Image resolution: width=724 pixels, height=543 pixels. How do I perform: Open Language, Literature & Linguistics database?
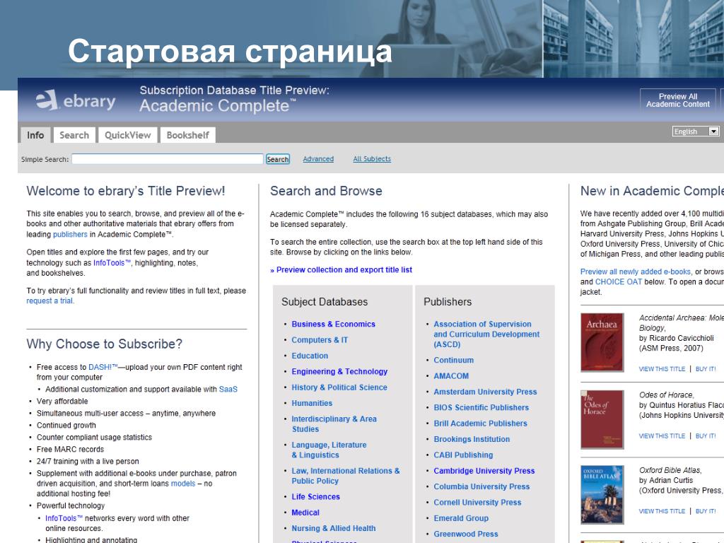(x=329, y=450)
